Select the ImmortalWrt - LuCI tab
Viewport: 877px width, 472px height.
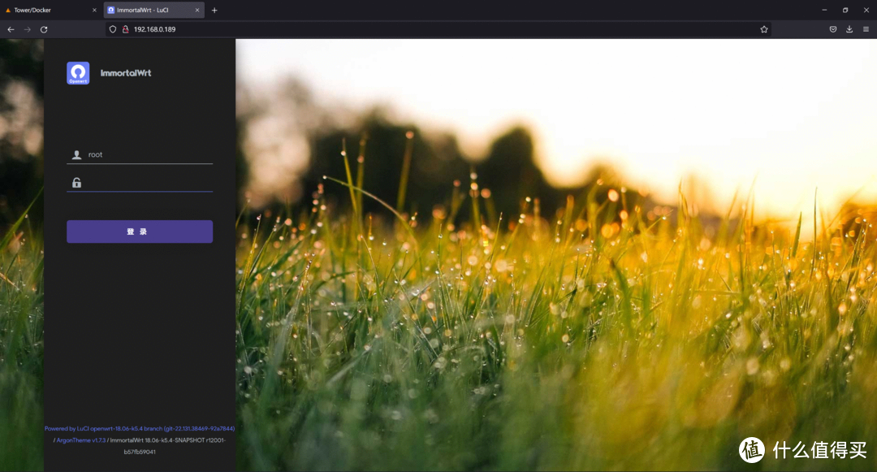pyautogui.click(x=153, y=10)
